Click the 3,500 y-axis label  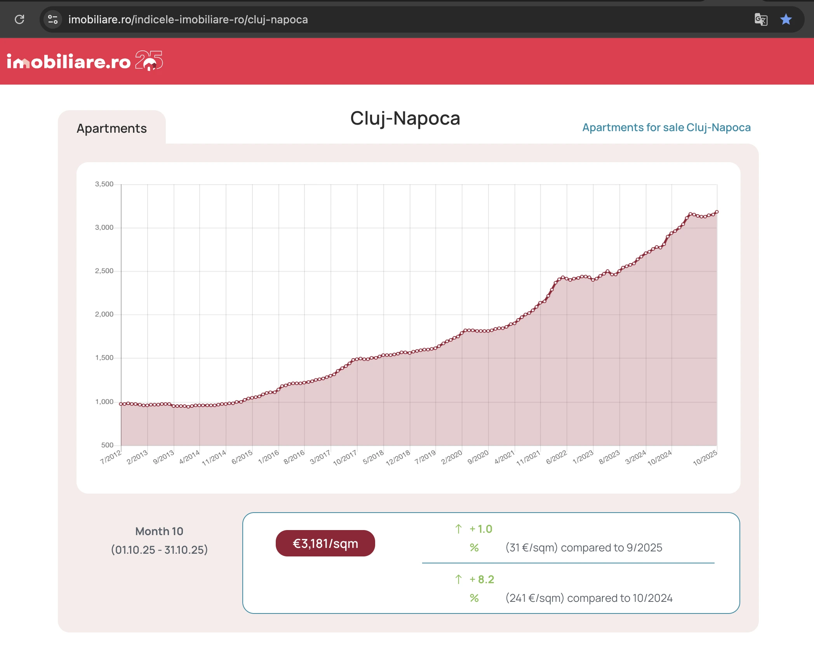point(104,184)
